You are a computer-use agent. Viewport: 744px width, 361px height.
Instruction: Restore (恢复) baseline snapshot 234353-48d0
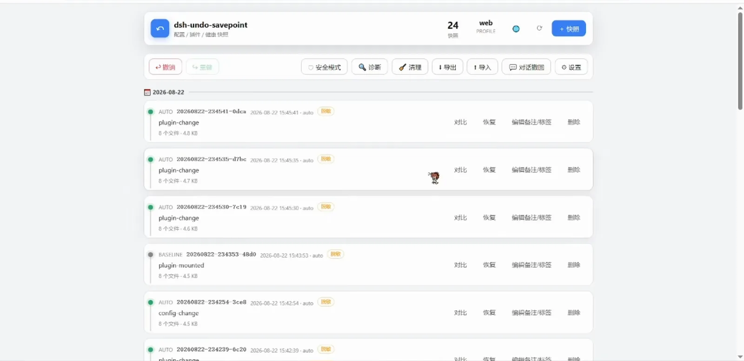pos(489,265)
